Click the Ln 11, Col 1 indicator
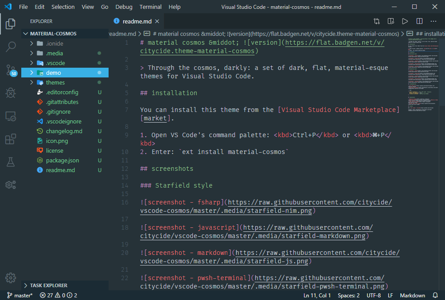 [317, 296]
